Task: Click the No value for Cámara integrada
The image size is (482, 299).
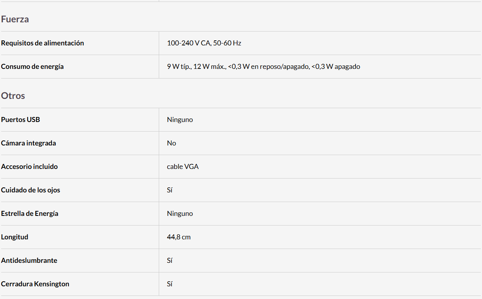Action: (x=171, y=143)
